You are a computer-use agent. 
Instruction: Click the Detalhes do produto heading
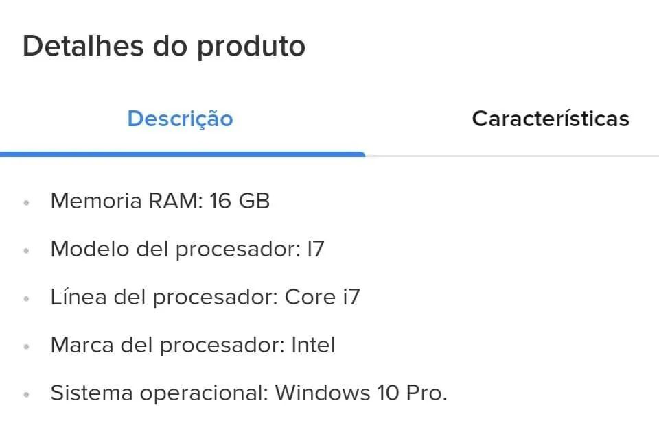coord(165,46)
